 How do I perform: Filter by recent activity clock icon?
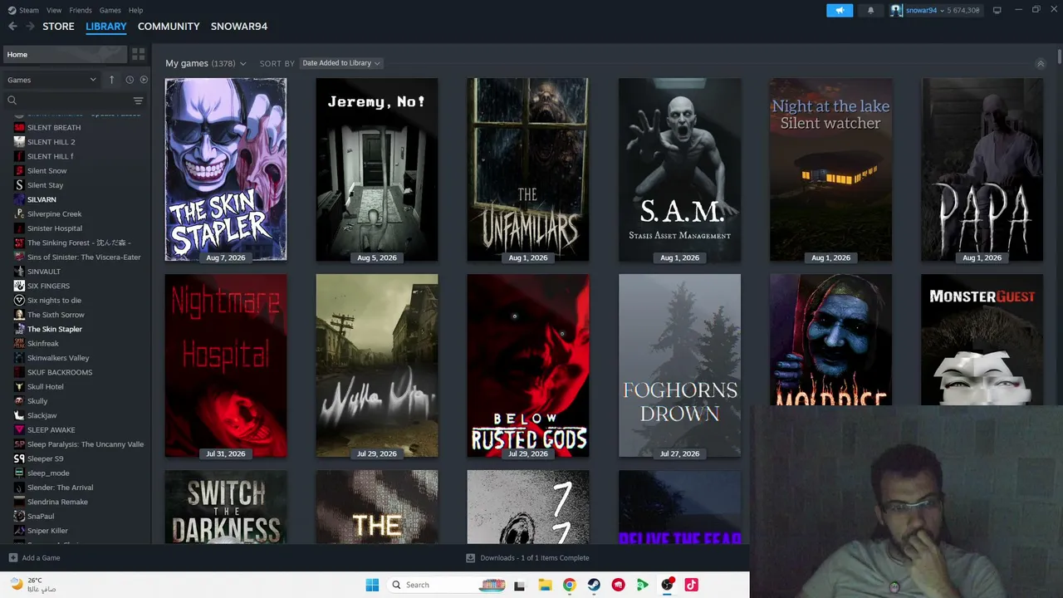coord(130,80)
